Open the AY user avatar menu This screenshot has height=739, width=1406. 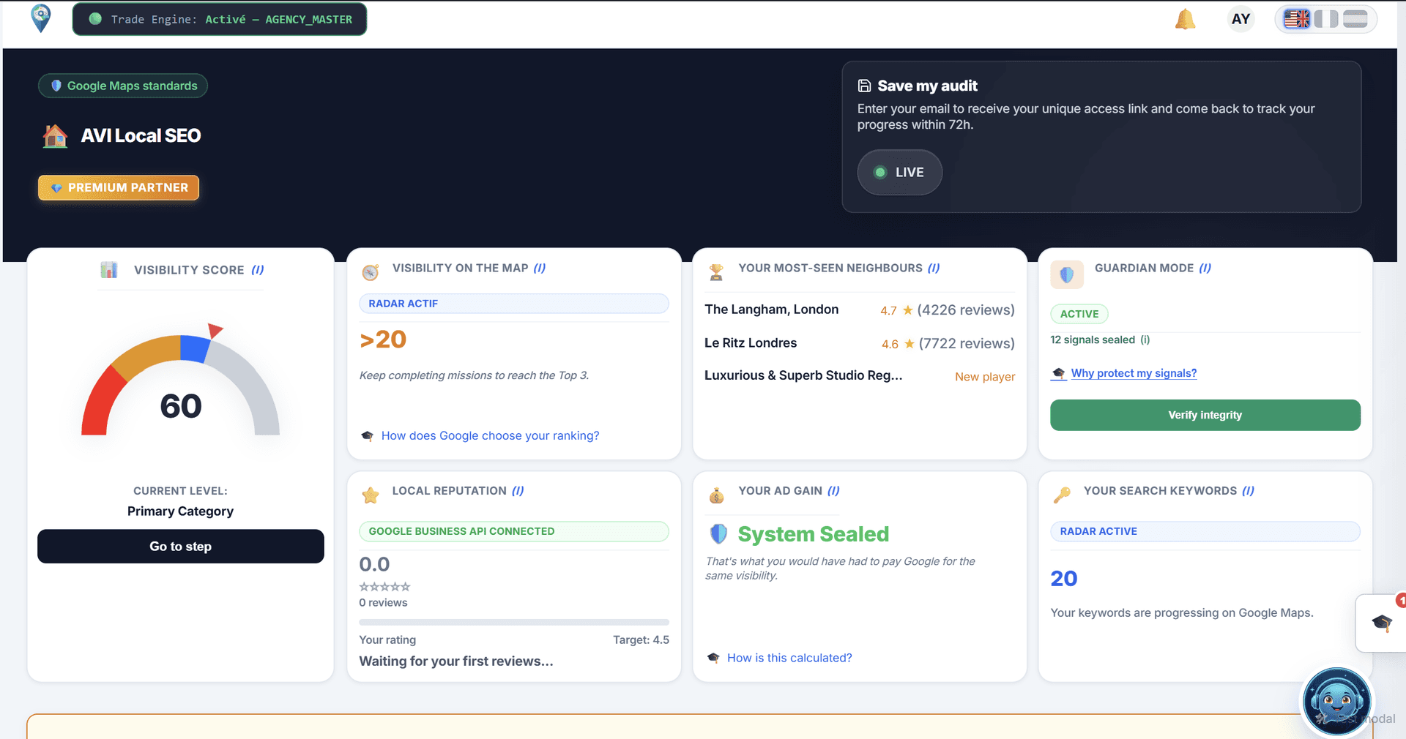point(1241,19)
